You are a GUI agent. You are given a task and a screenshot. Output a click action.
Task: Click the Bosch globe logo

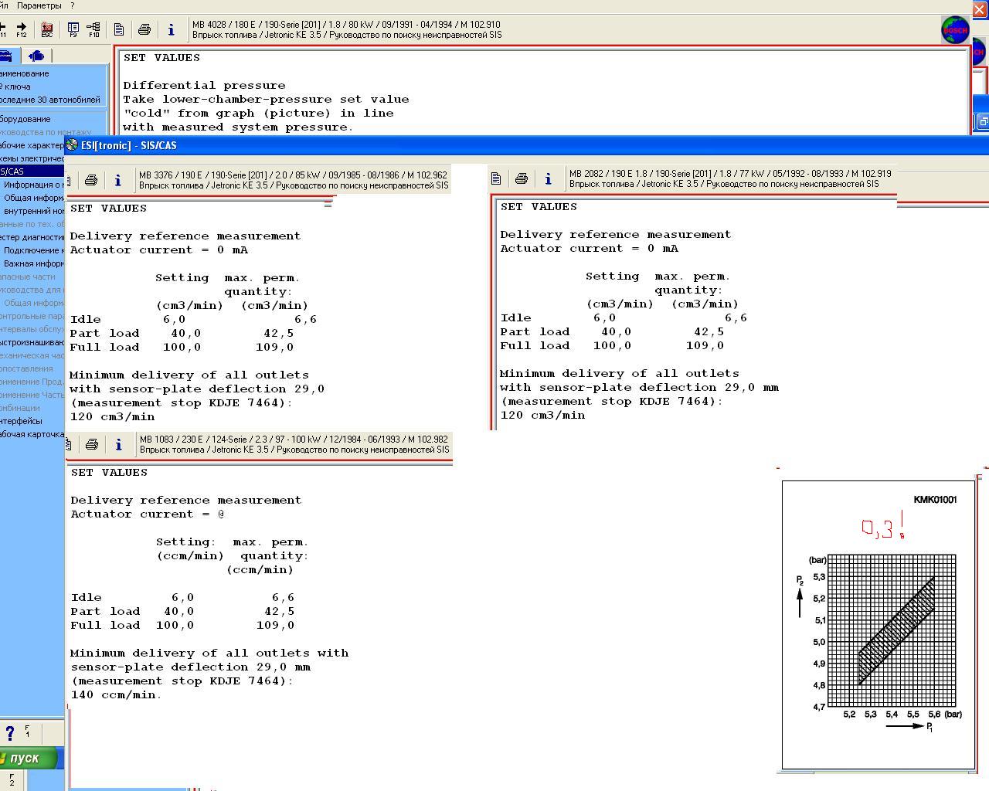coord(955,30)
